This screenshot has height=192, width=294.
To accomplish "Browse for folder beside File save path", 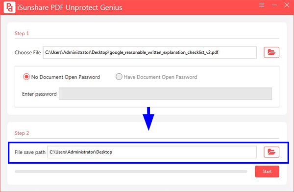I will click(x=271, y=152).
